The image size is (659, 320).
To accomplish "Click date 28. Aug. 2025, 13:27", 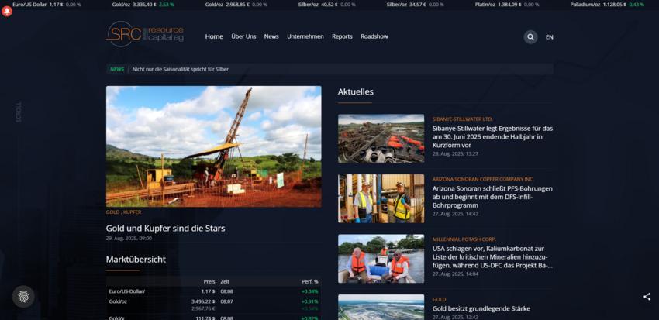I will click(x=455, y=153).
